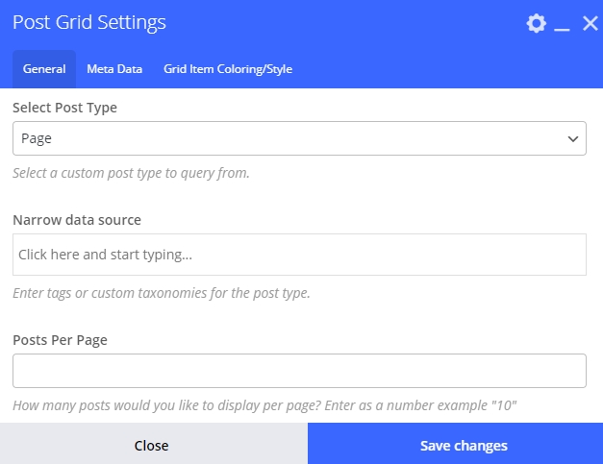This screenshot has width=603, height=464.
Task: Switch to the General tab
Action: click(44, 69)
